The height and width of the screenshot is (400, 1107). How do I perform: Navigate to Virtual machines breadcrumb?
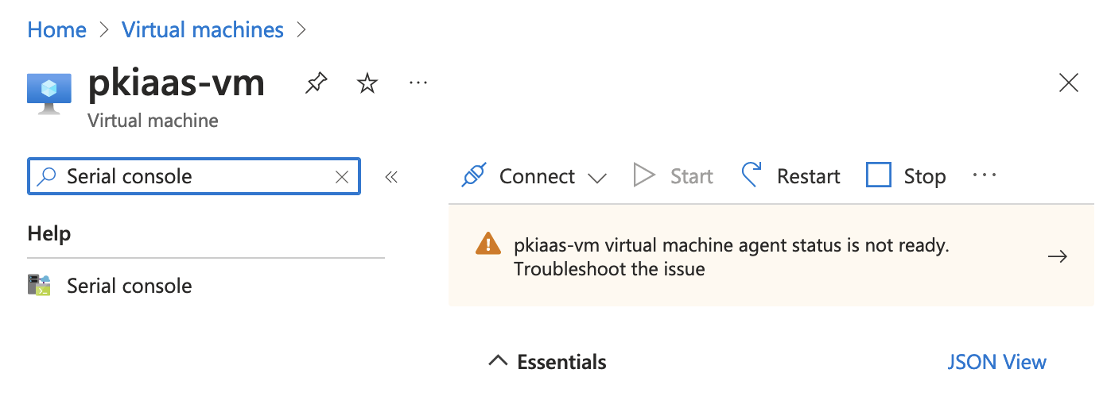[x=203, y=30]
